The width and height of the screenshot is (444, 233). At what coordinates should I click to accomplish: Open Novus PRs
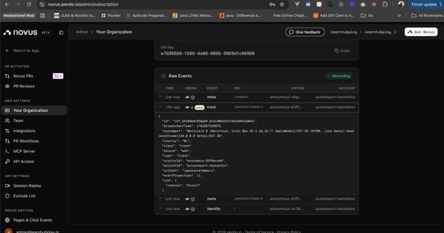(23, 76)
